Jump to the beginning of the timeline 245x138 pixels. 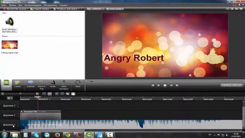(153, 85)
